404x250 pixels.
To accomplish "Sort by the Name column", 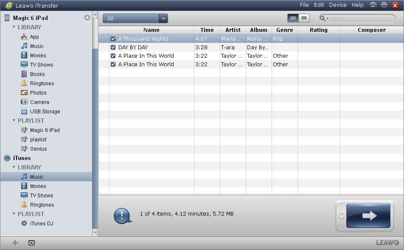I will pyautogui.click(x=151, y=30).
